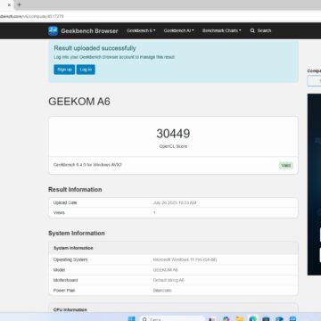This screenshot has height=321, width=321.
Task: Select the 30449 OpenCL score number
Action: (173, 134)
